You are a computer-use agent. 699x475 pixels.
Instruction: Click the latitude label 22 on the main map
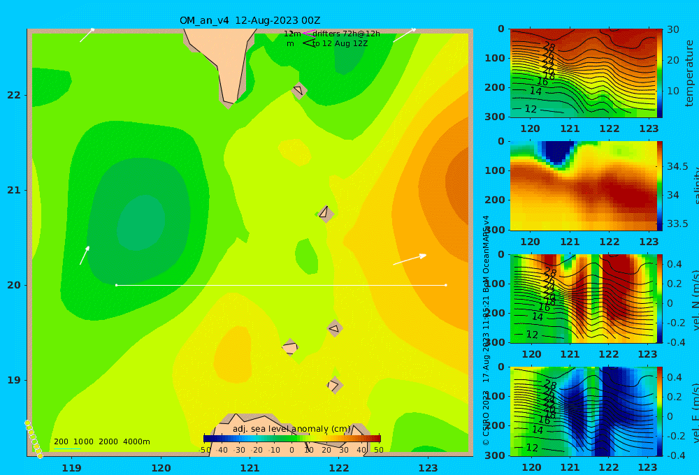14,96
